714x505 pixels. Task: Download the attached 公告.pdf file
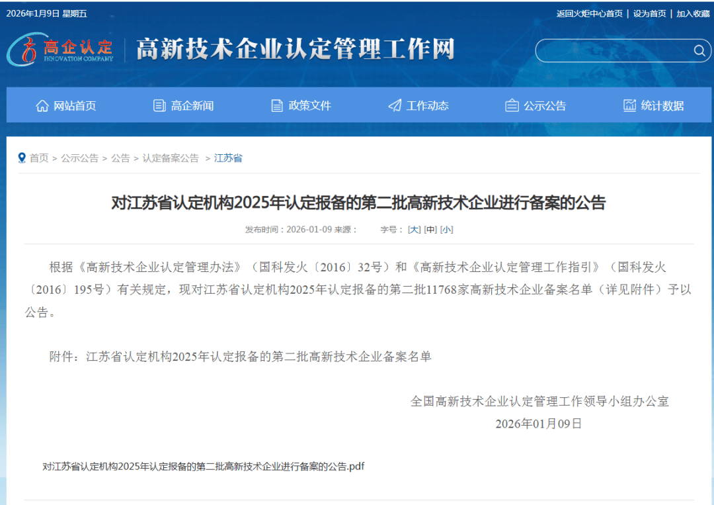(203, 467)
